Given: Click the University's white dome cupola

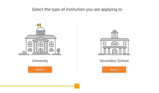Looking at the screenshot, I should (41, 29).
